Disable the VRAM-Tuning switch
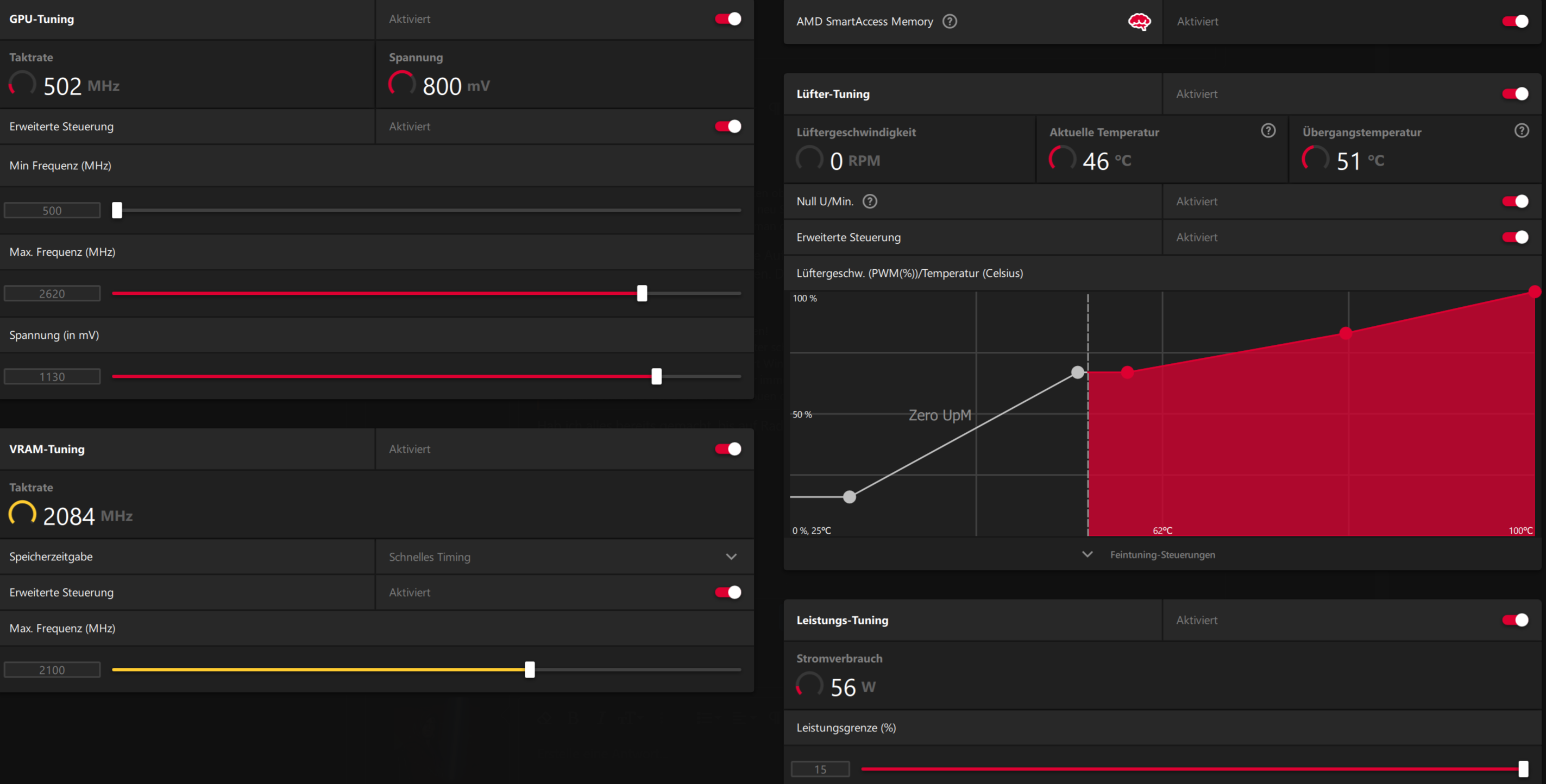 tap(728, 450)
